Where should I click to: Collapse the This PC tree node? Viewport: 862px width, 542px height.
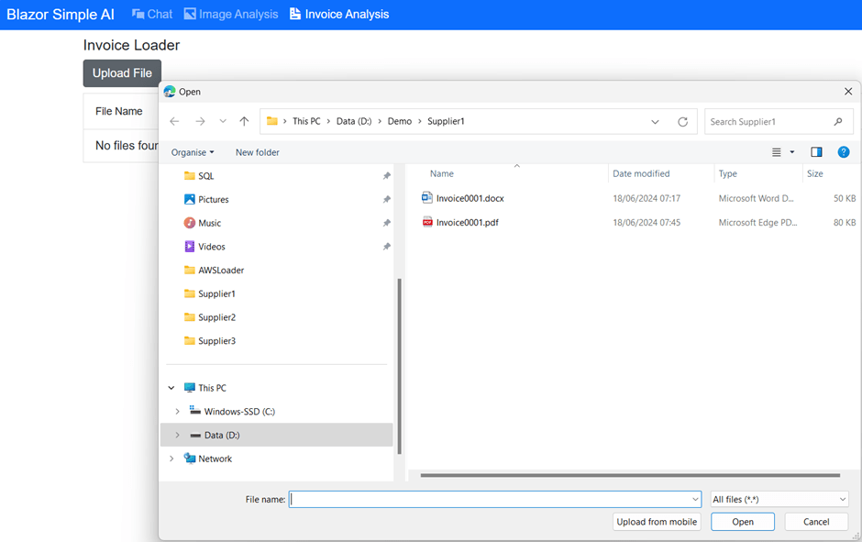click(x=171, y=388)
